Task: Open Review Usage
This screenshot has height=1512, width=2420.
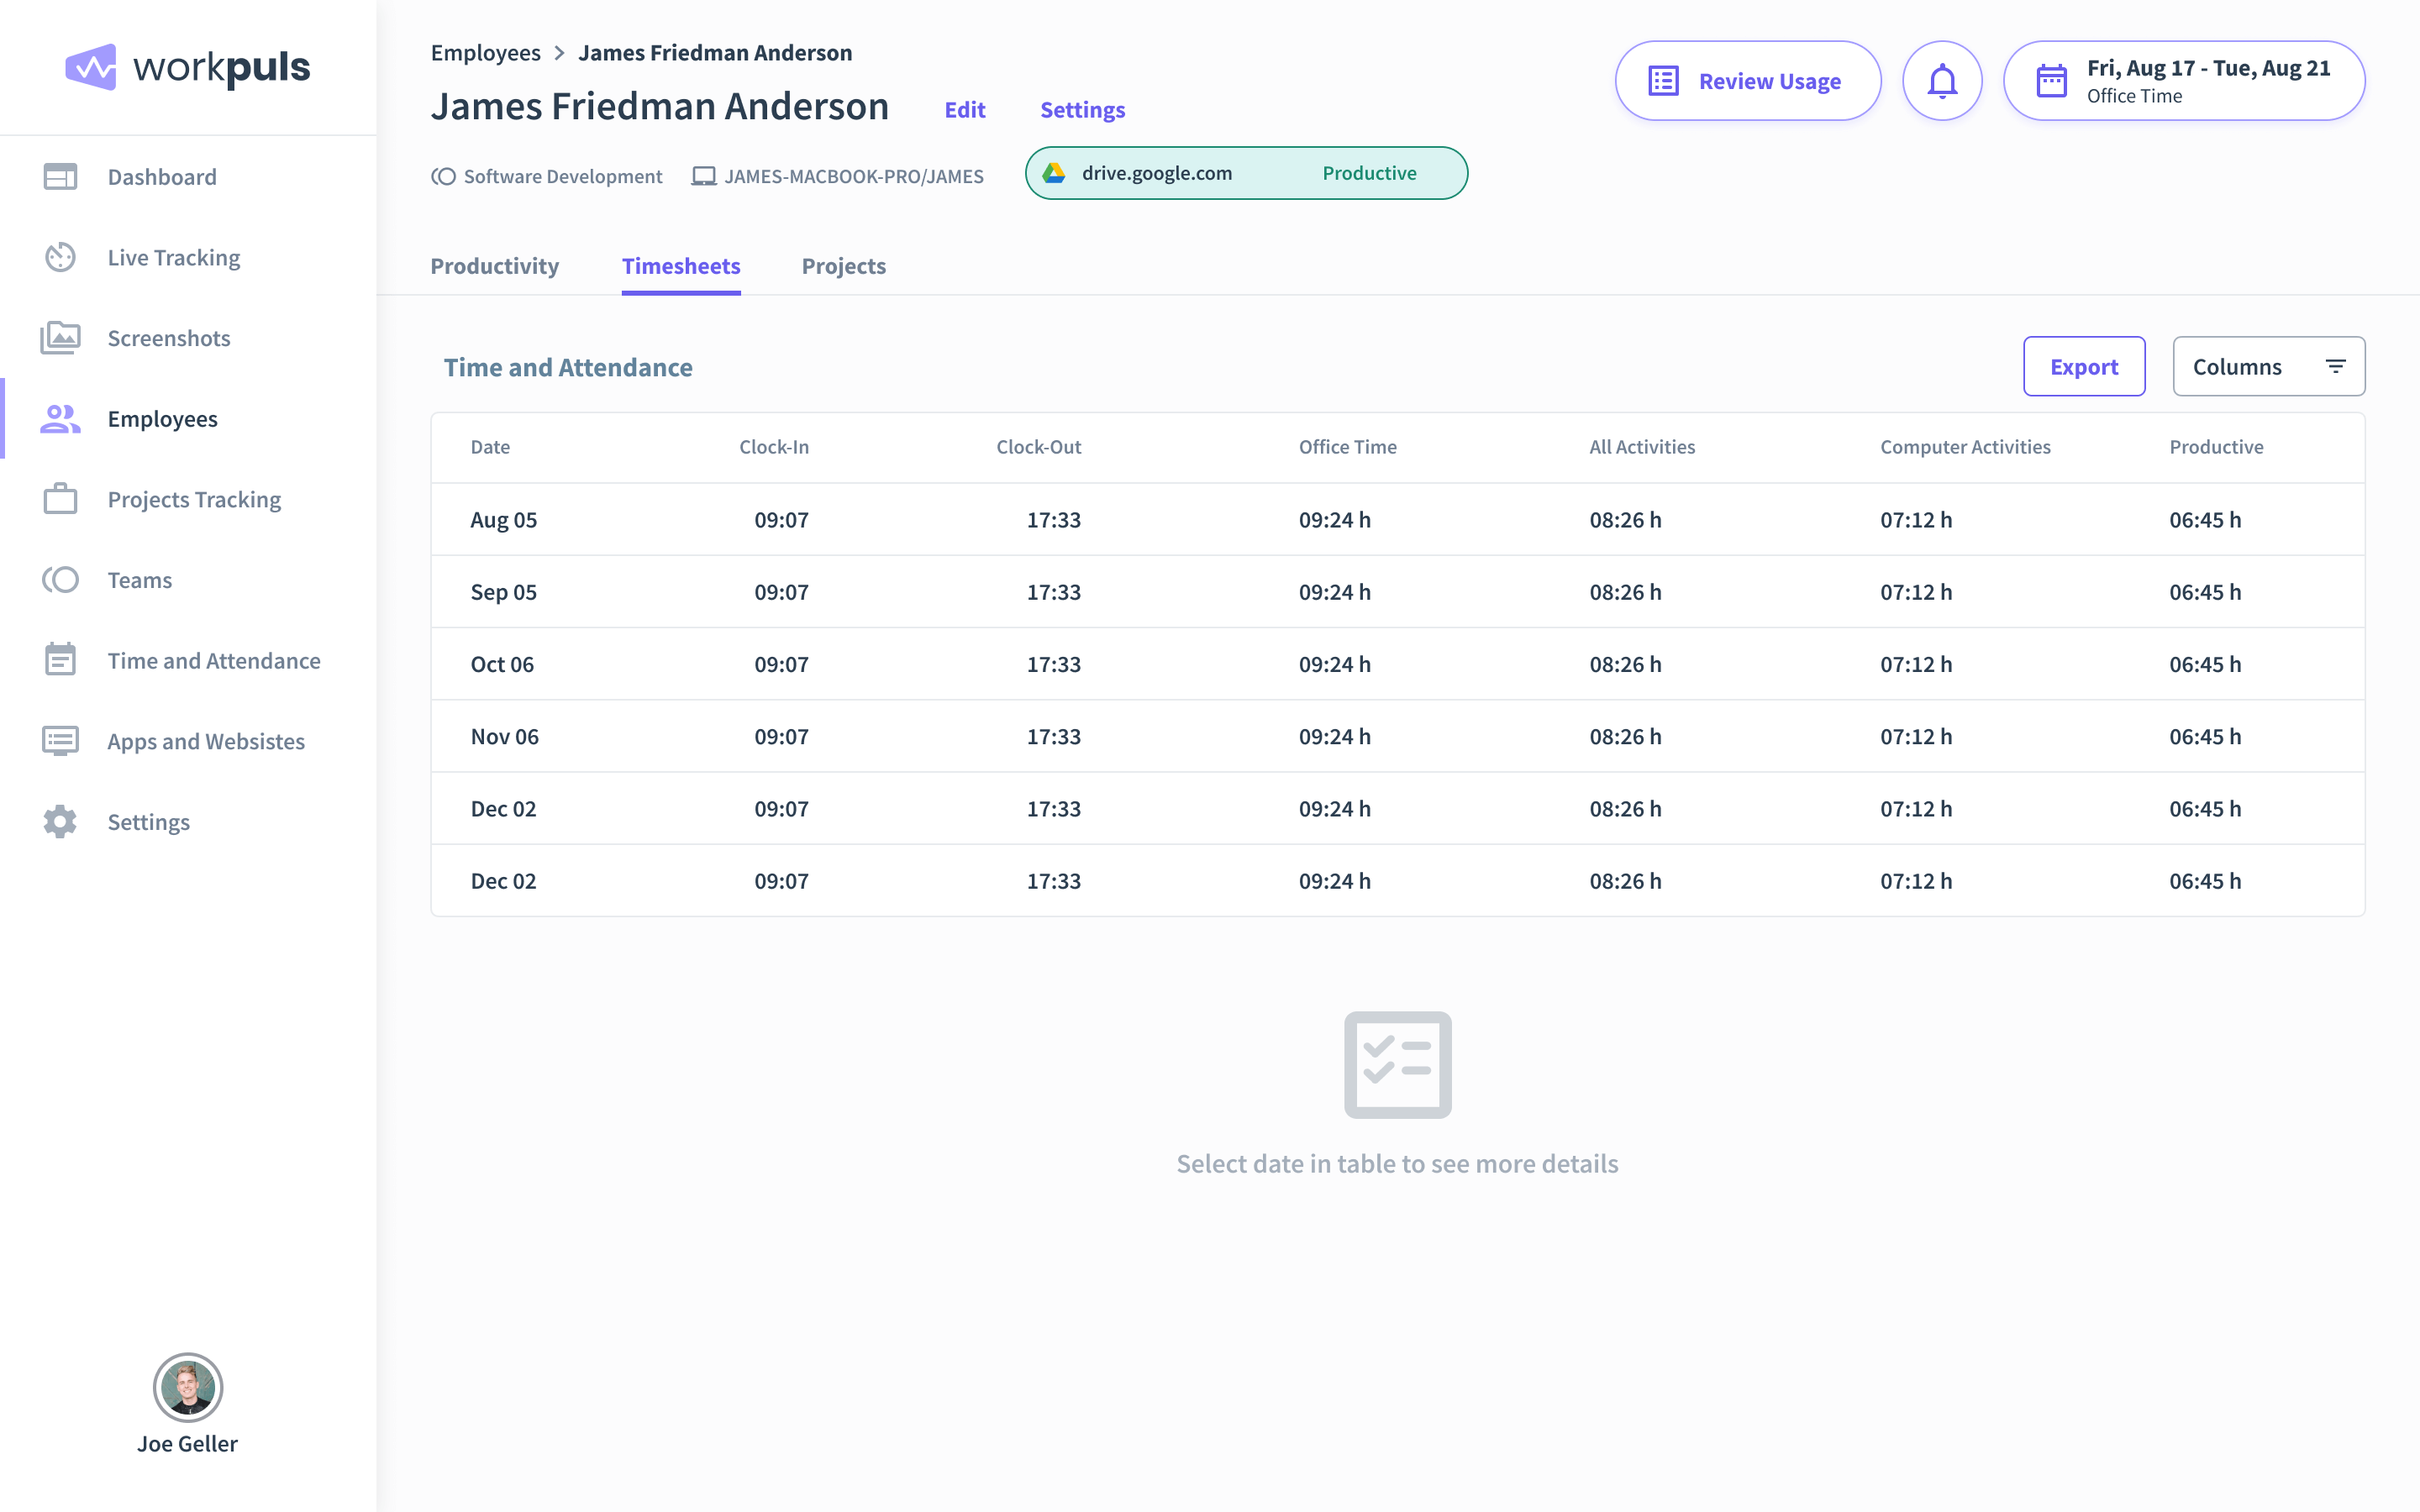Action: click(x=1747, y=80)
